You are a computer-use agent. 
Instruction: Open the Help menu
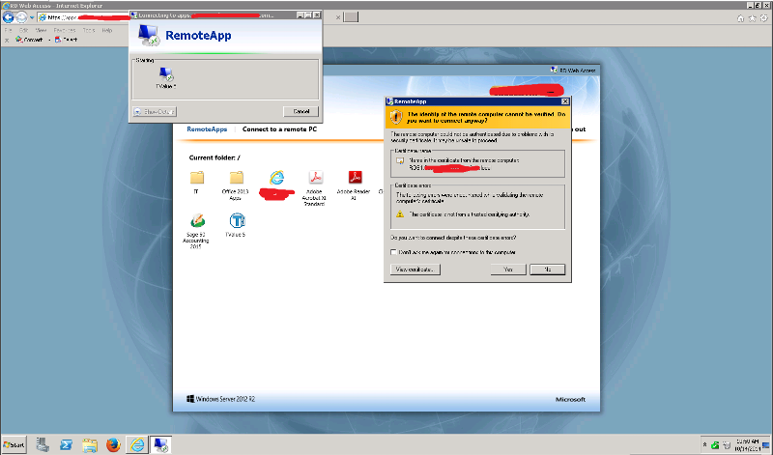(107, 30)
